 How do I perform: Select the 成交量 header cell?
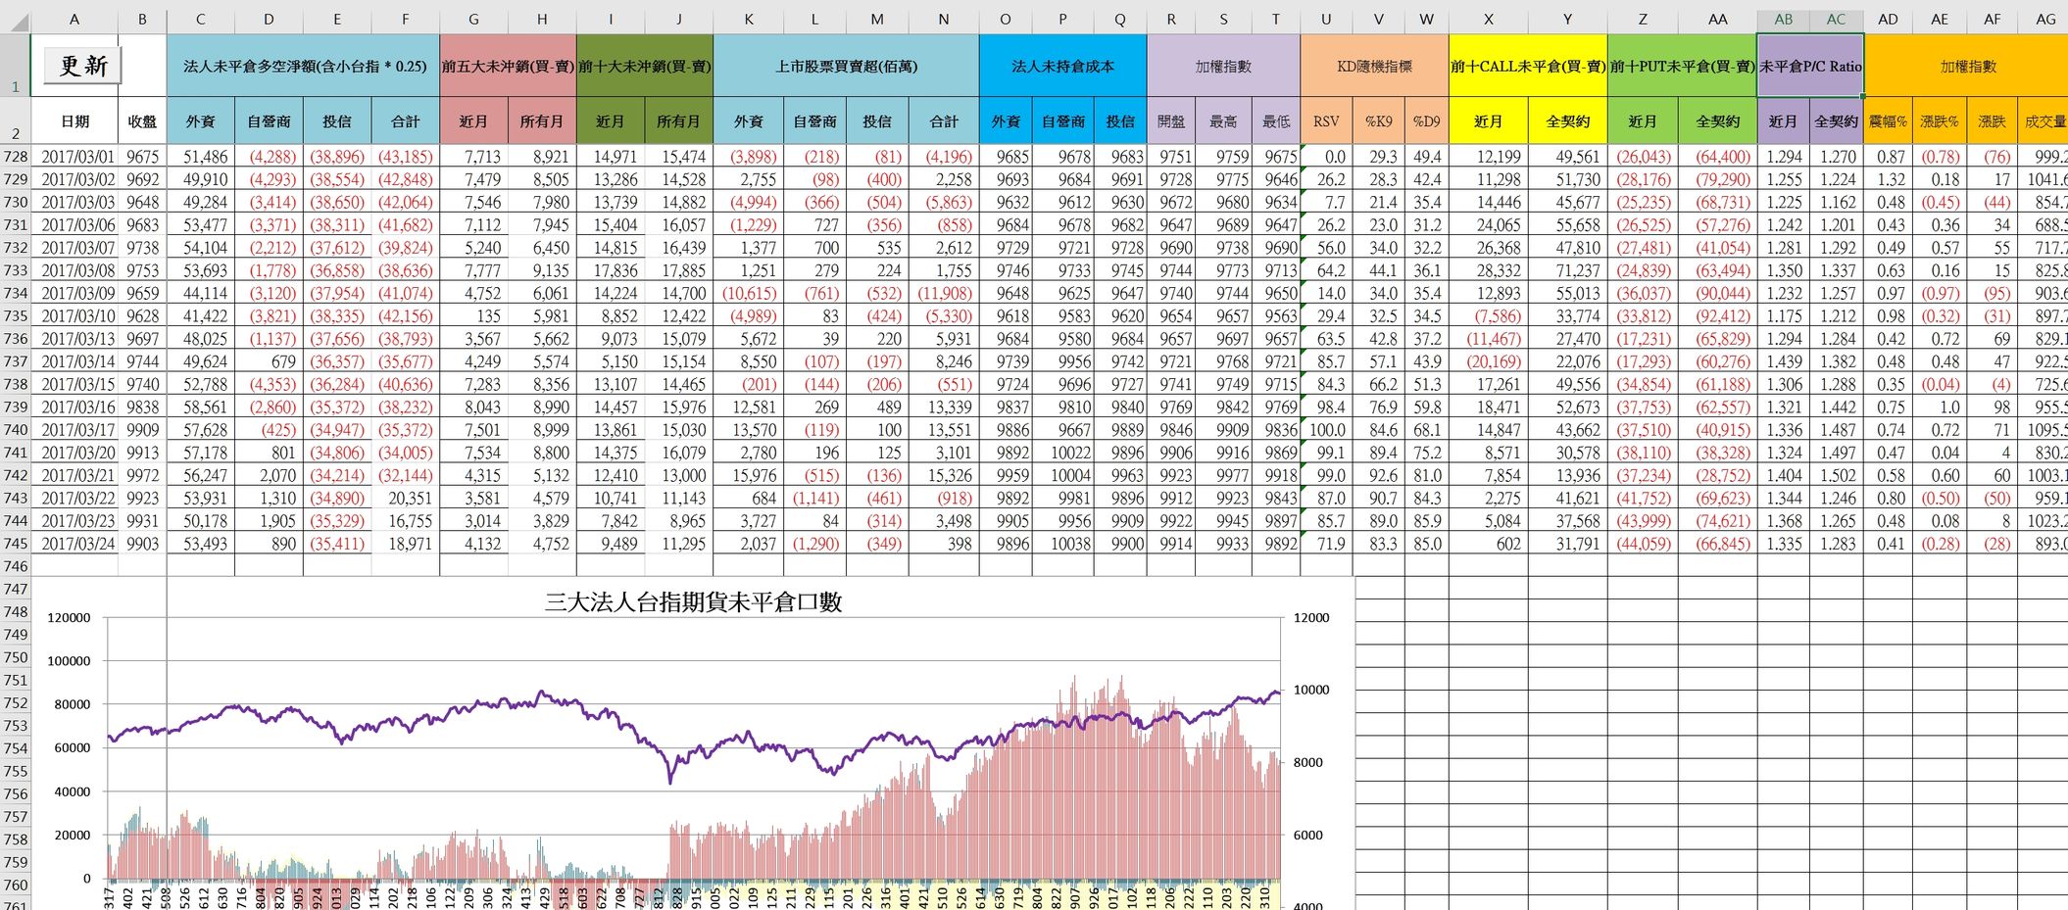click(2043, 121)
